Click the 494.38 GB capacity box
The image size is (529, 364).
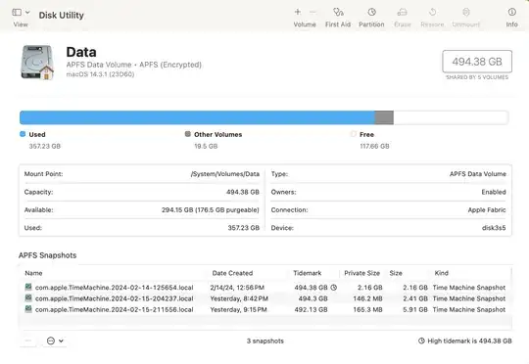(477, 62)
